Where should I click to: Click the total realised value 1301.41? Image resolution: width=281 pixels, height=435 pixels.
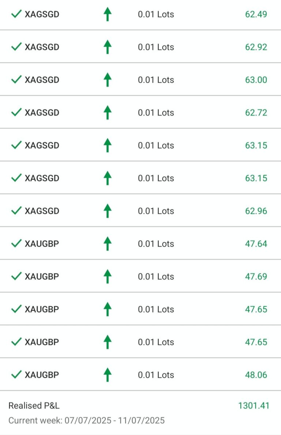coord(254,406)
